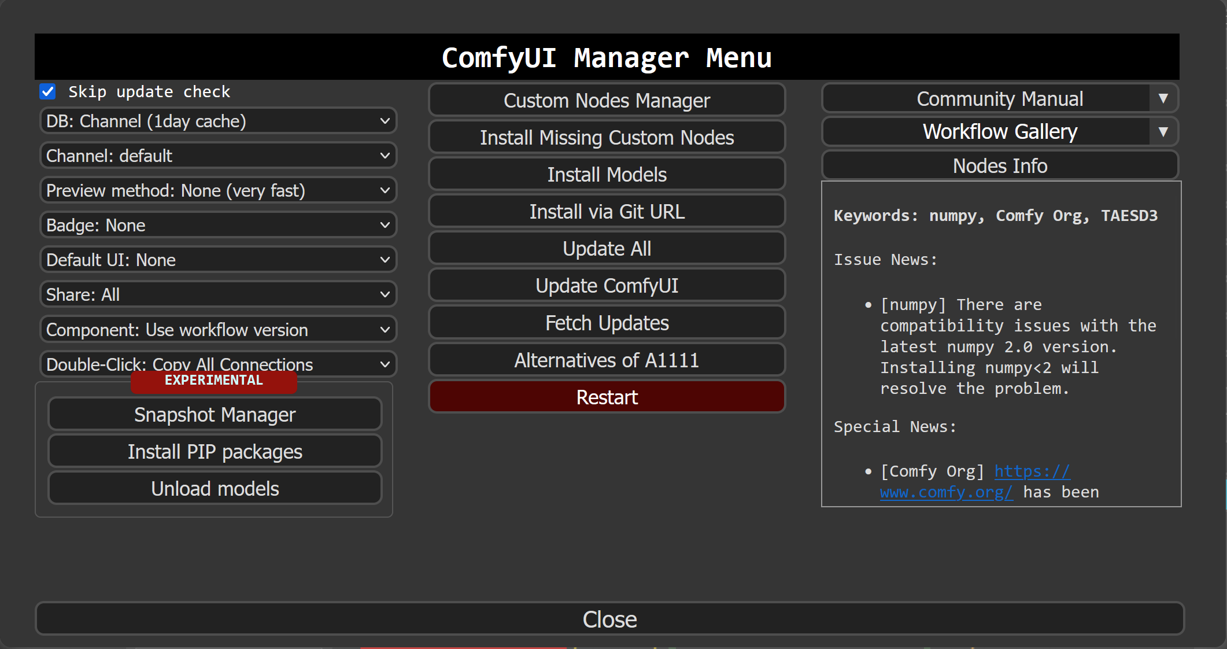Install a node via Git URL
This screenshot has width=1227, height=649.
(x=607, y=211)
